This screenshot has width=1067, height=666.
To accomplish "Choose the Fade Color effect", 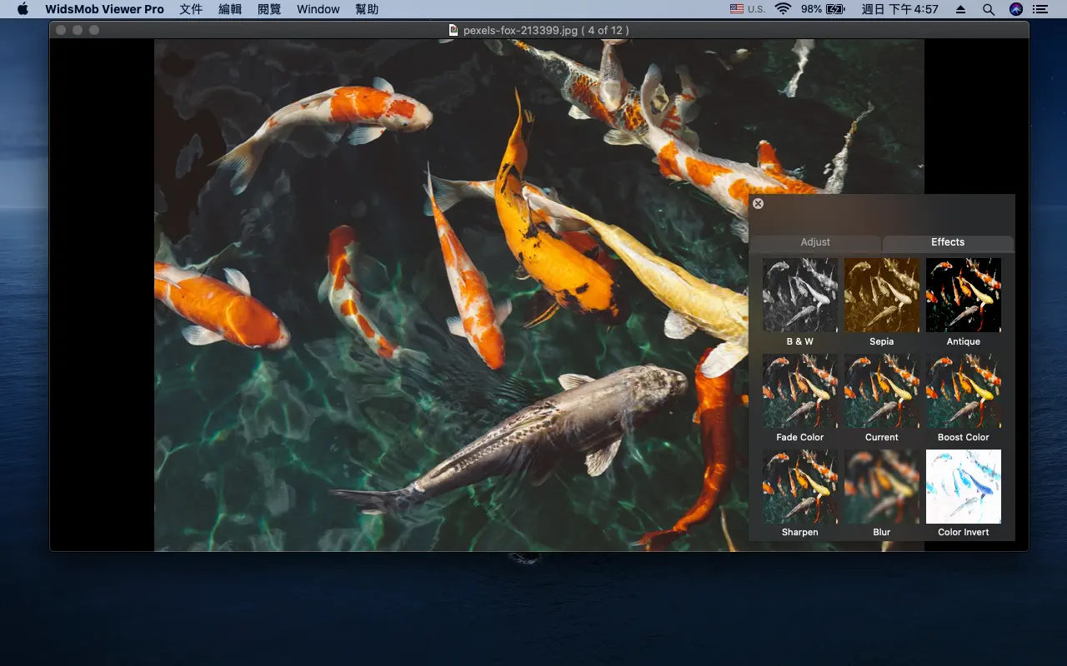I will [799, 390].
